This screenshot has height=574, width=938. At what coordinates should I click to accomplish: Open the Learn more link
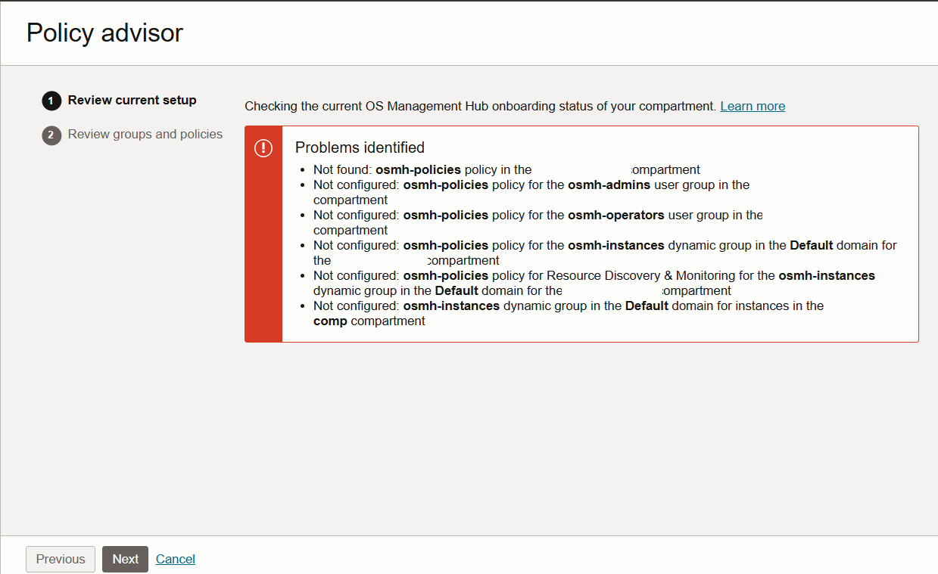(753, 106)
